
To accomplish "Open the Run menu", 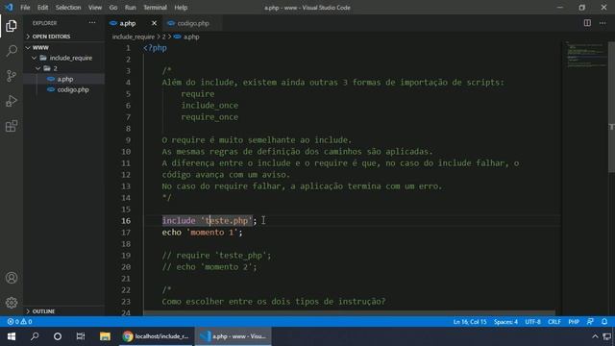I will click(131, 8).
